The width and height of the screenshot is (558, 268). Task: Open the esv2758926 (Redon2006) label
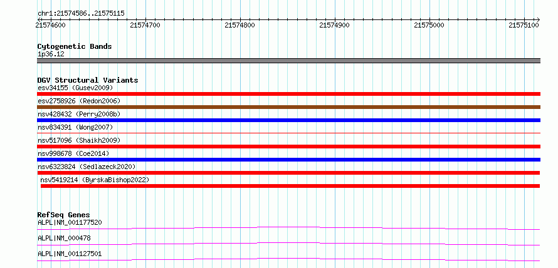[x=79, y=101]
